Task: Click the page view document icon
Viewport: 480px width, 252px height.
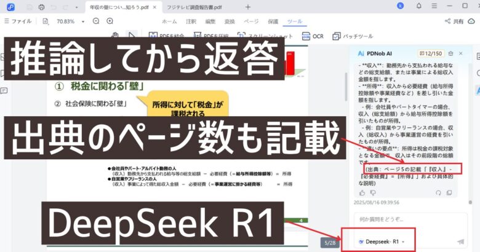Action: pyautogui.click(x=46, y=21)
